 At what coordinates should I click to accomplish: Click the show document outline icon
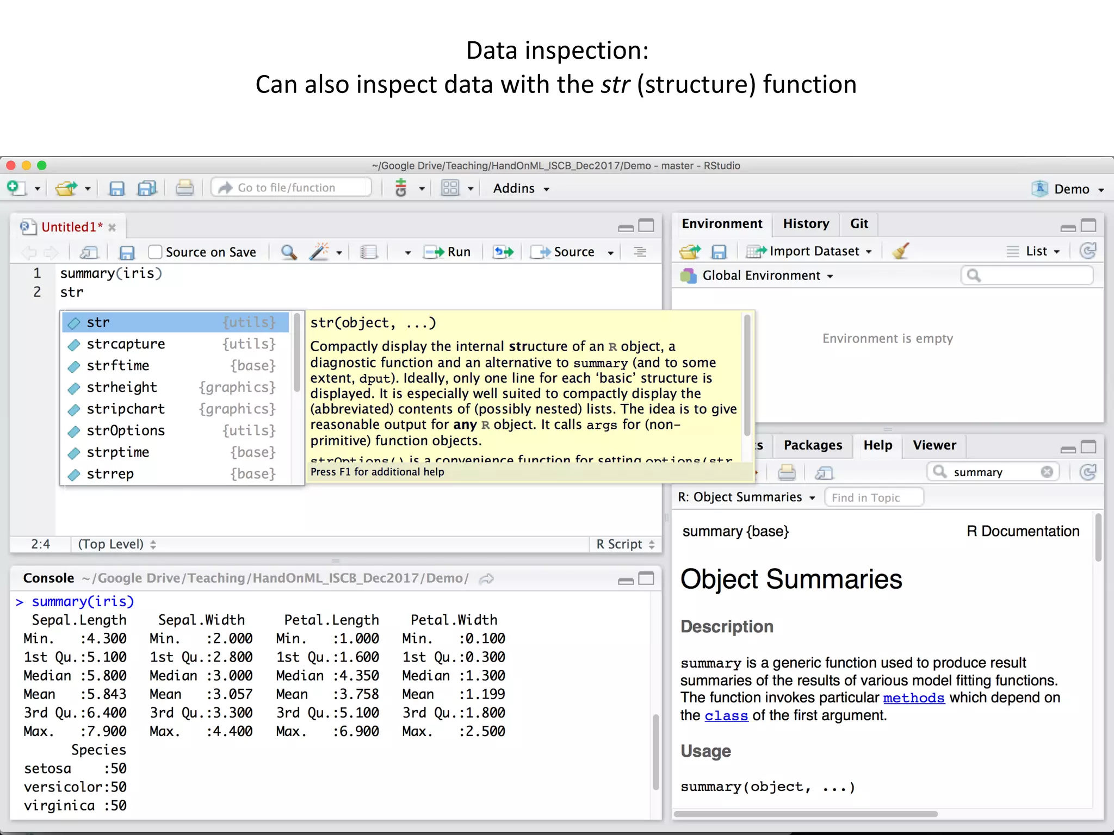[640, 252]
